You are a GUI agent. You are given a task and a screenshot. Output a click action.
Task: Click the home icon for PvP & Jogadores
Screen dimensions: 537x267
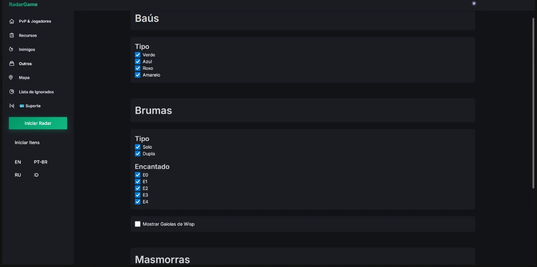12,21
